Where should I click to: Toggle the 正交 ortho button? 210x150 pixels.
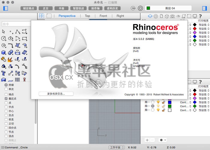(x=46, y=8)
